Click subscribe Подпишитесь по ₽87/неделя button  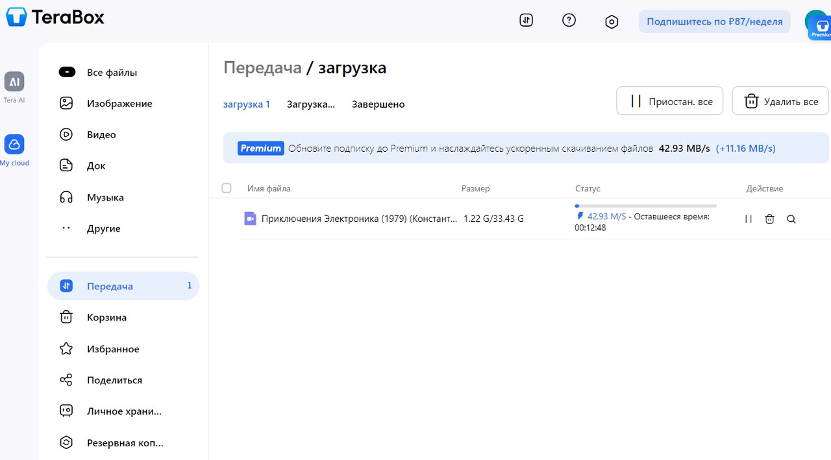[715, 21]
